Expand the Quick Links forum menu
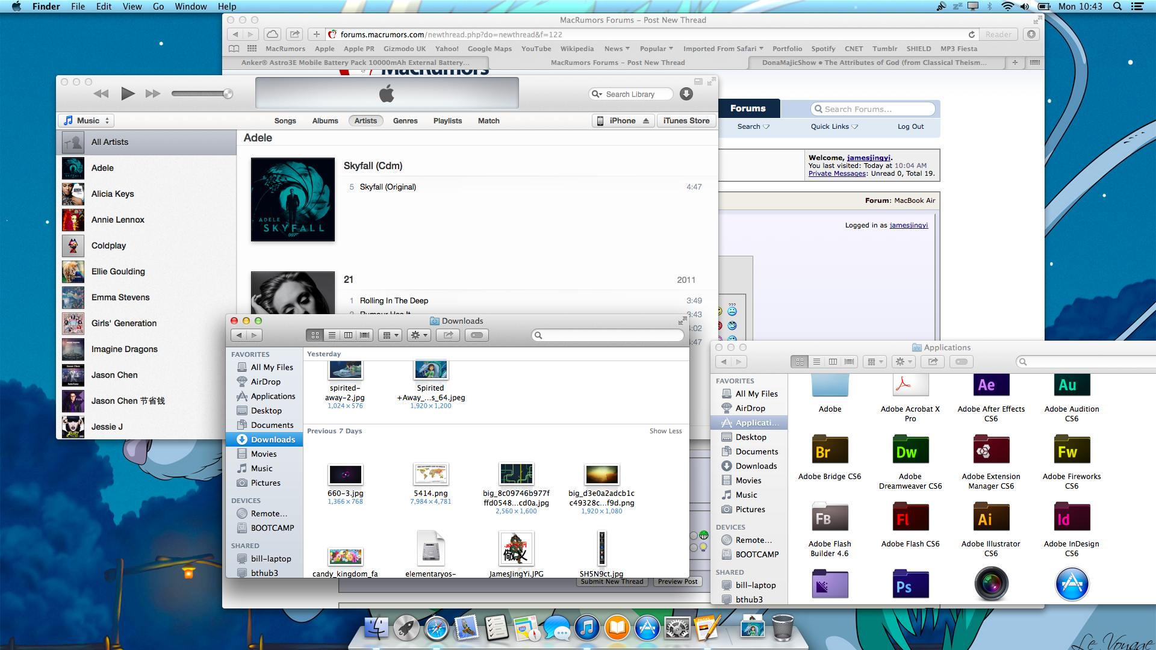1156x650 pixels. point(834,126)
